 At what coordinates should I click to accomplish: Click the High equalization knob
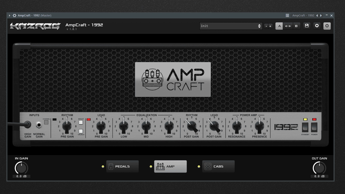[169, 126]
